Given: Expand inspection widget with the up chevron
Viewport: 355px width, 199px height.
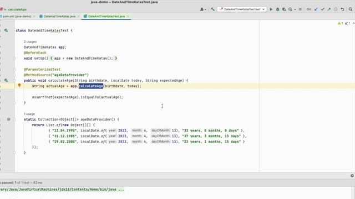Looking at the screenshot, I should point(353,23).
